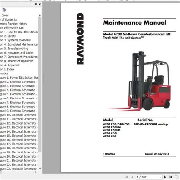The width and height of the screenshot is (180, 180).
Task: Open Figure 19. Electrical Schematic bookmark
Action: click(x=19, y=152)
